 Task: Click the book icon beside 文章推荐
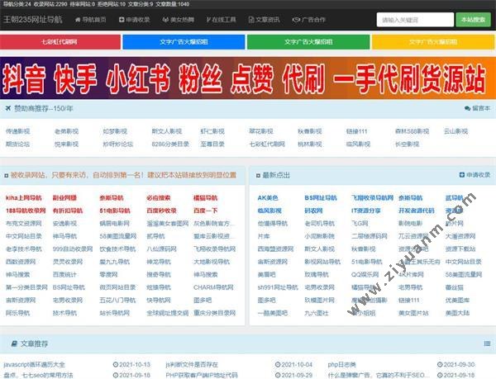point(14,343)
